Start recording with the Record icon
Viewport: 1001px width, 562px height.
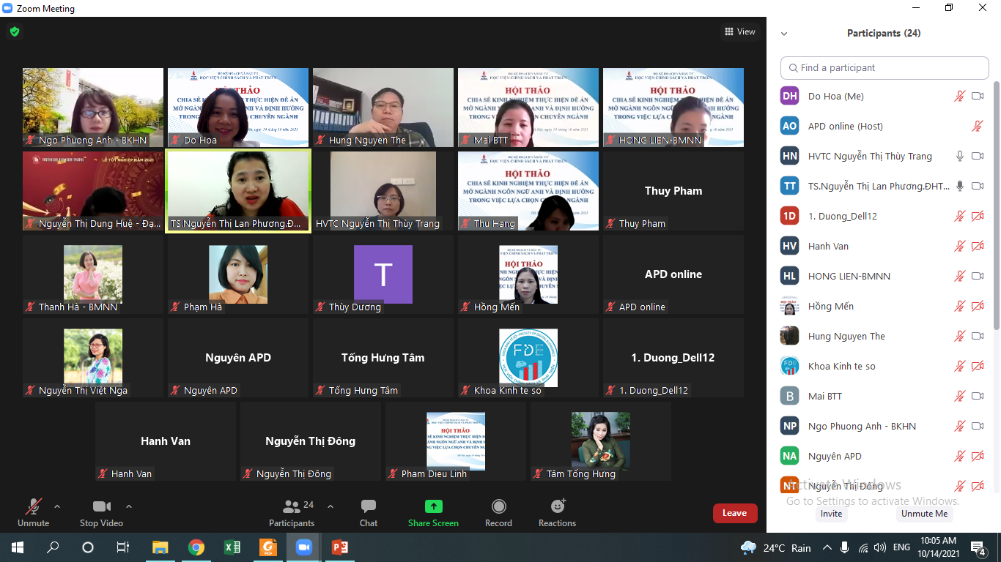[x=498, y=506]
